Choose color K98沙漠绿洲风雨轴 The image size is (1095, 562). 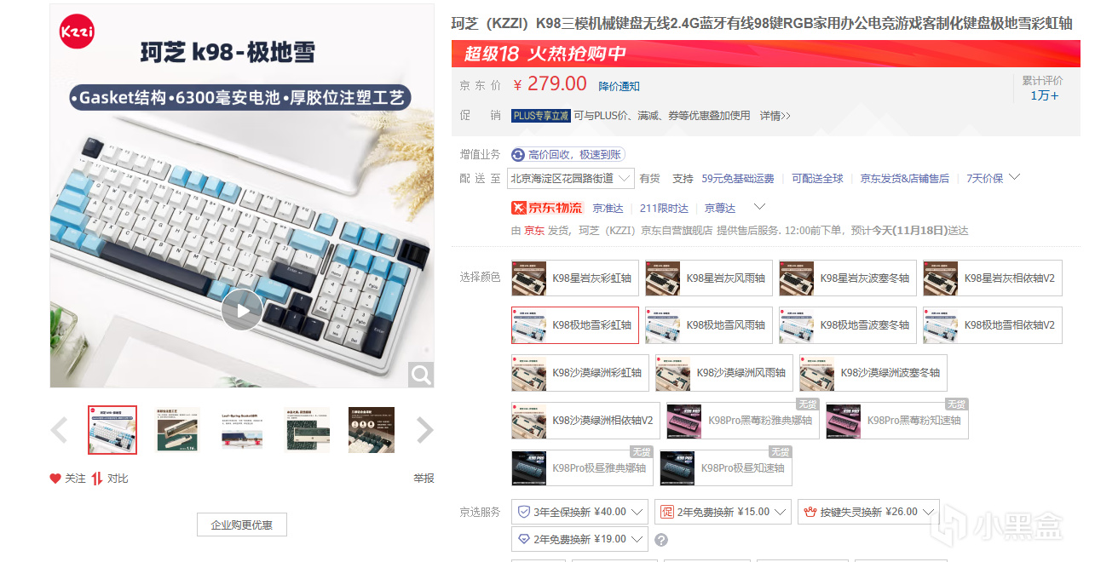[x=724, y=373]
